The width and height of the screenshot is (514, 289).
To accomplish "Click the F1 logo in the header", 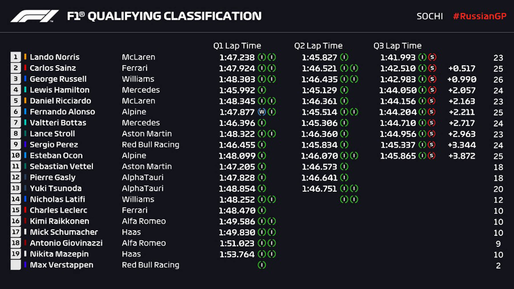I will 34,16.
